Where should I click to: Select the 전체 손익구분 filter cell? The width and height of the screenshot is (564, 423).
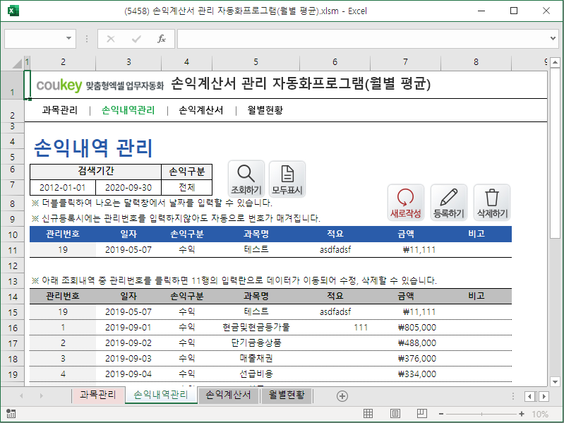[186, 187]
